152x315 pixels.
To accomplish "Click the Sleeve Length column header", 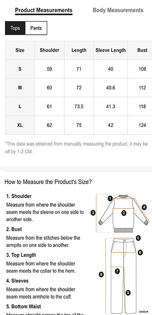I will 111,50.
